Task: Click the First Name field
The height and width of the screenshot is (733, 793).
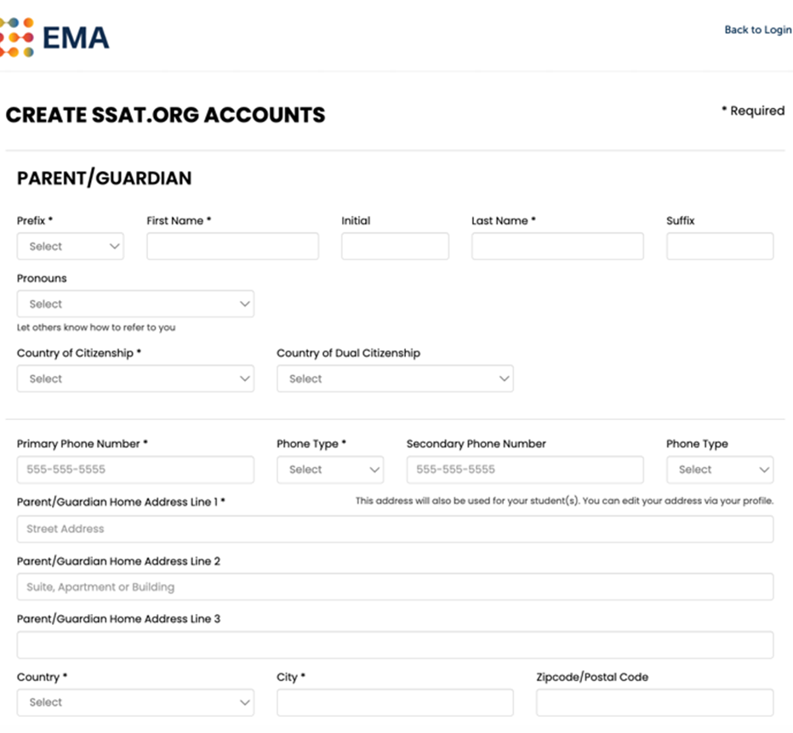Action: coord(232,247)
